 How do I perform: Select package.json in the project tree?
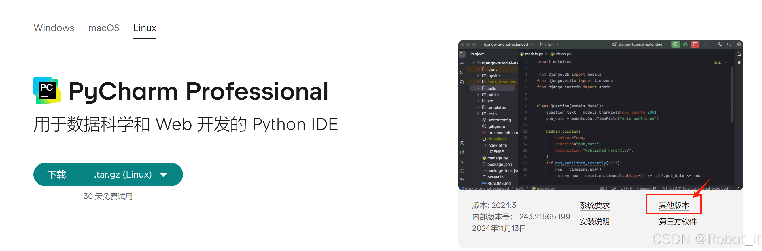[x=497, y=165]
